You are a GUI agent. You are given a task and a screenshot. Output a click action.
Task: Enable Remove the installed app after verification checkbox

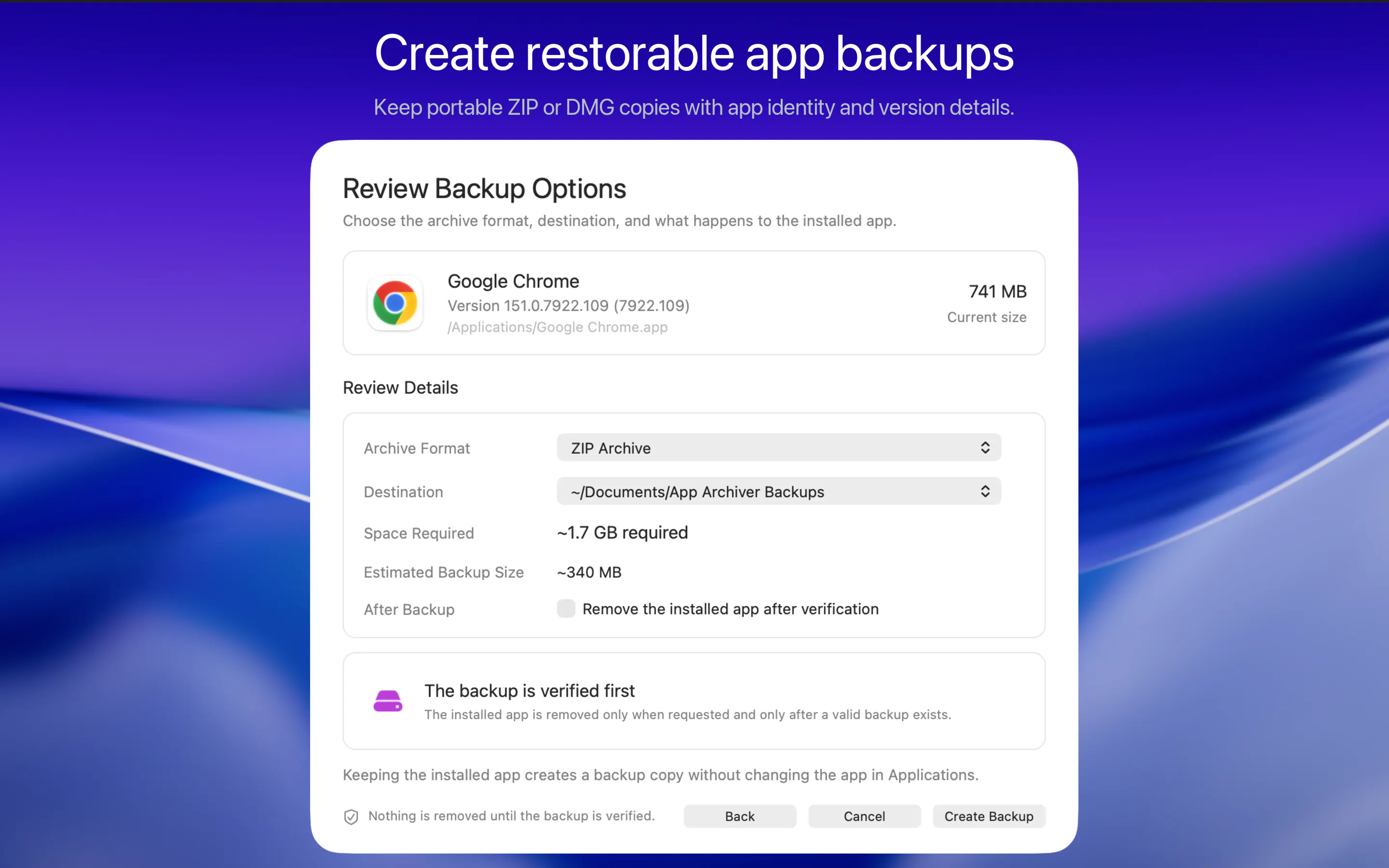click(x=566, y=609)
